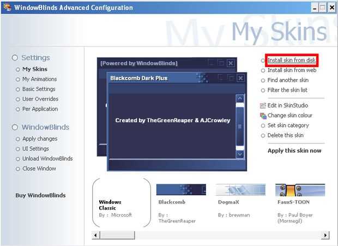This screenshot has height=246, width=338.
Task: Select the Settings section radio bullet
Action: [x=15, y=58]
